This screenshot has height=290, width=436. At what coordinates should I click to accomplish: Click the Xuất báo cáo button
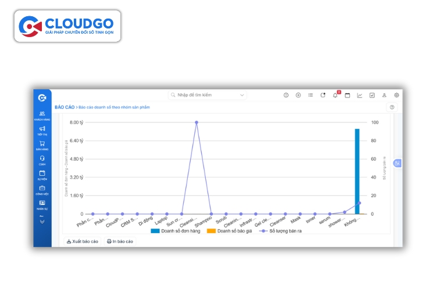[x=83, y=241]
